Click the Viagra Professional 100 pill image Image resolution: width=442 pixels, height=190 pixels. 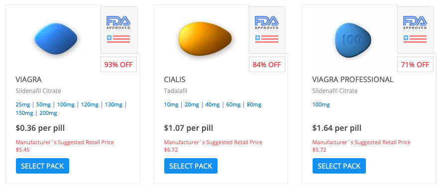(352, 40)
